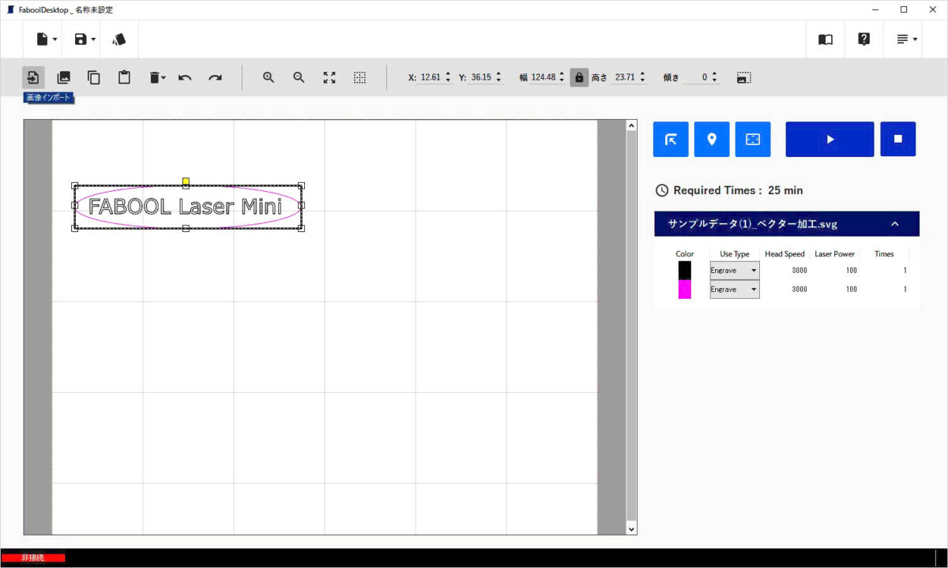
Task: Click the Y position field
Action: point(480,77)
